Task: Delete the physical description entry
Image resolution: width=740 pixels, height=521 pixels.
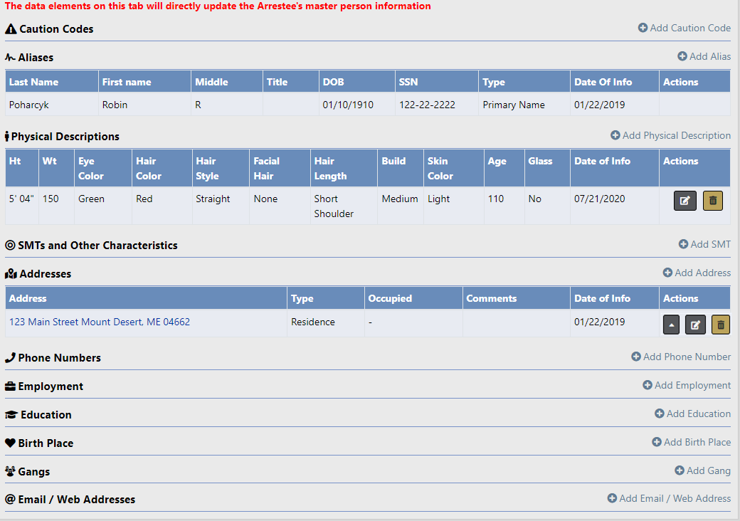Action: coord(712,201)
